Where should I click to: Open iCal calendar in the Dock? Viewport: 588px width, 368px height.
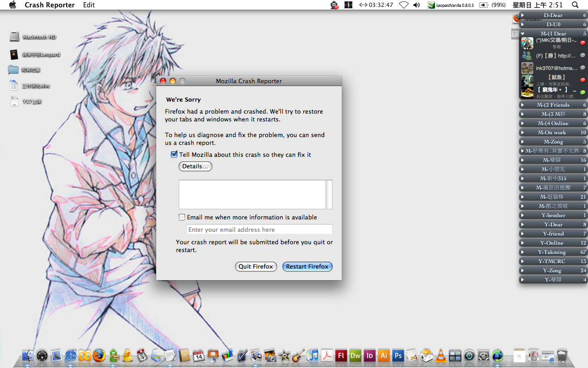click(198, 356)
